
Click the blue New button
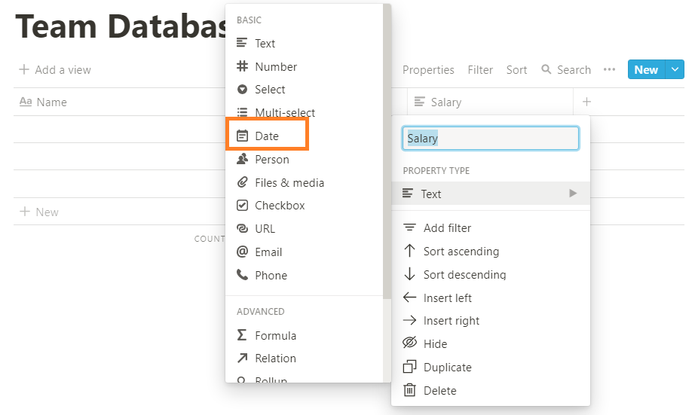646,69
